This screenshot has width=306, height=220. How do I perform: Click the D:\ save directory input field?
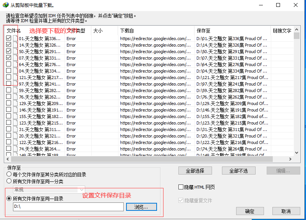[68, 207]
